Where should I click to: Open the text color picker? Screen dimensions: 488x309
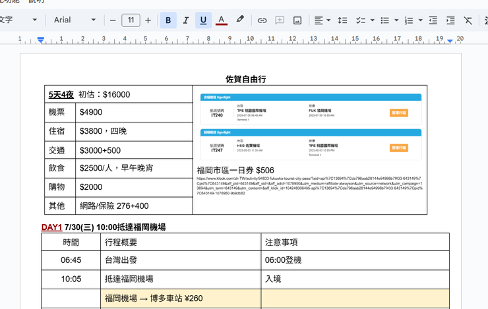222,20
